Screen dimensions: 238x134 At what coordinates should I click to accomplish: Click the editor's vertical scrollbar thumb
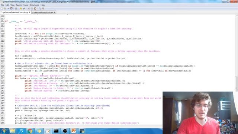[236, 83]
